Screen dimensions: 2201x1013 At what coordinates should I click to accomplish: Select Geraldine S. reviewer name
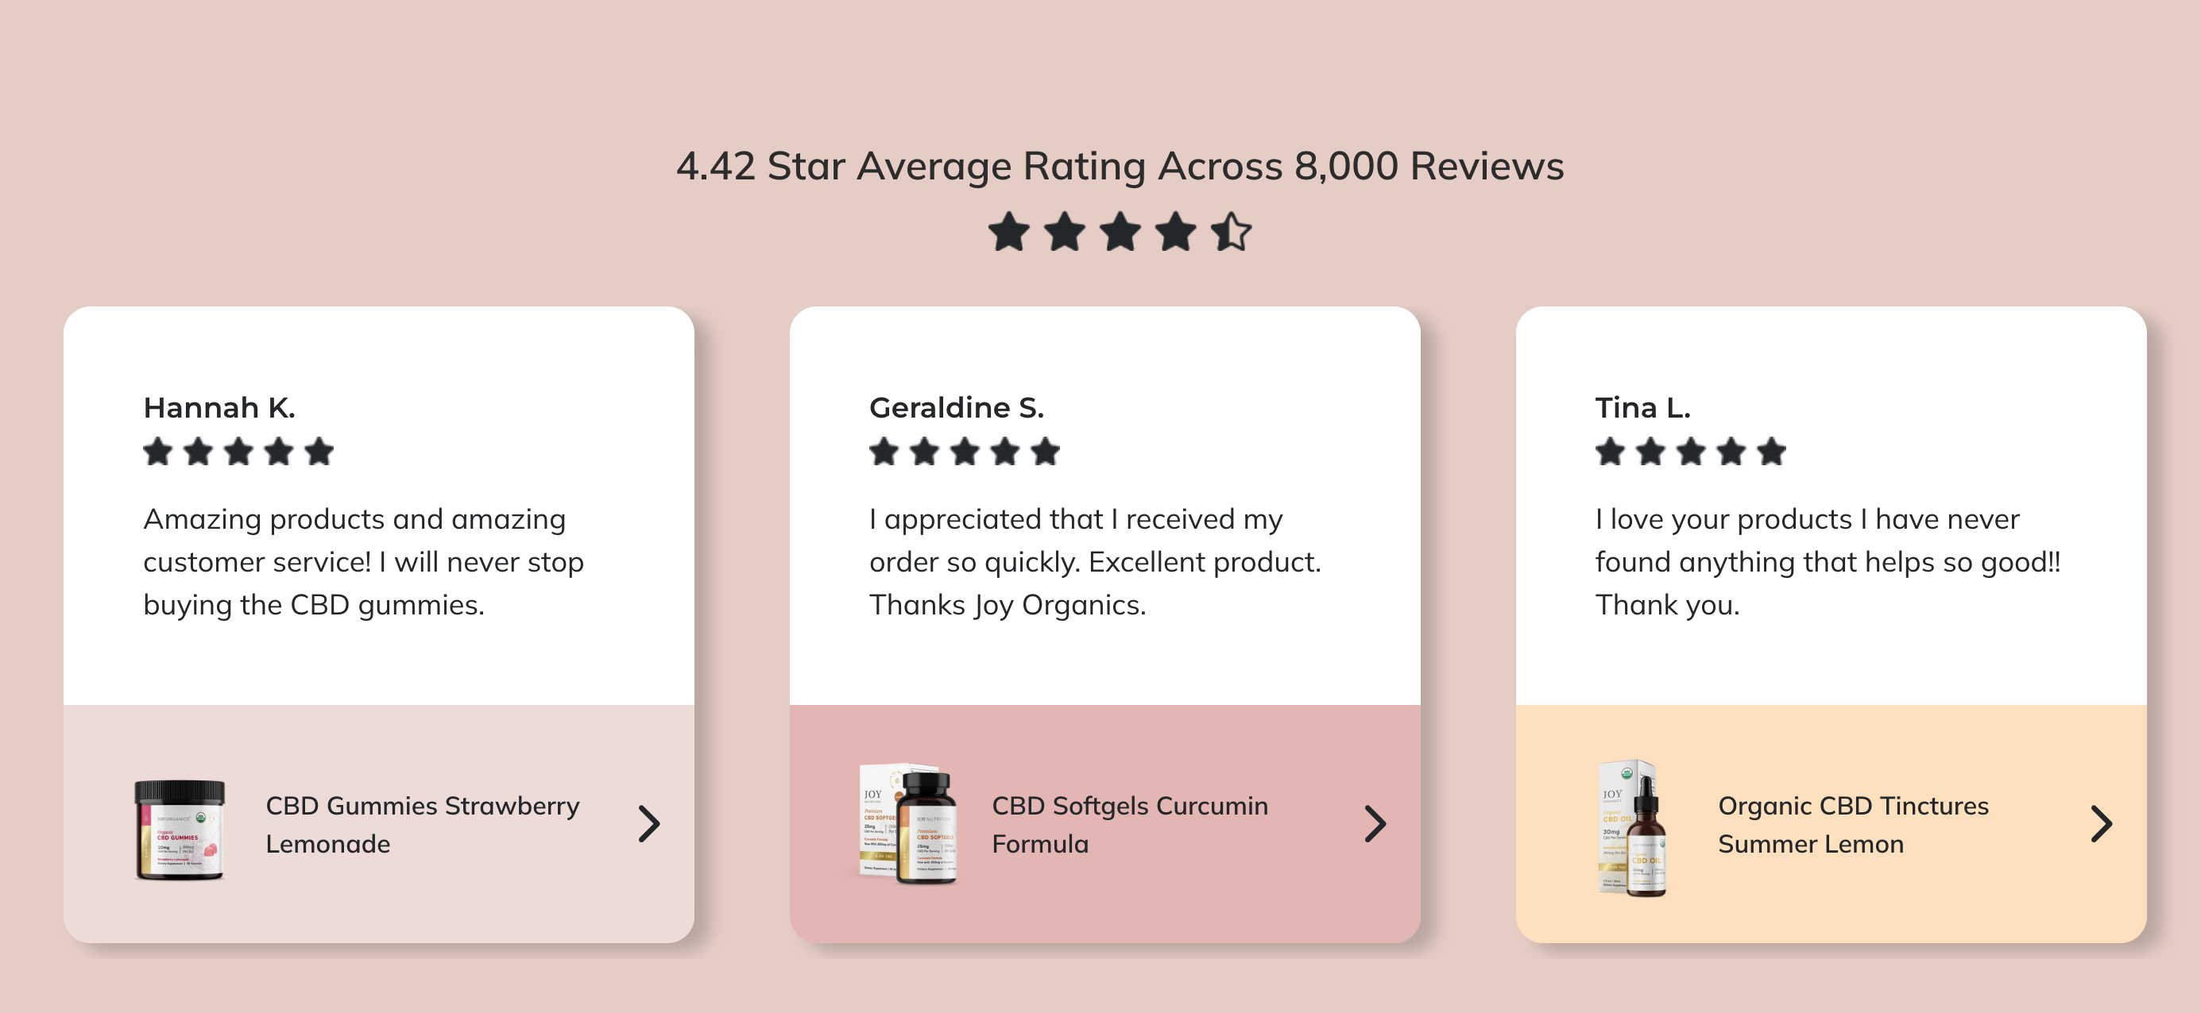click(957, 408)
